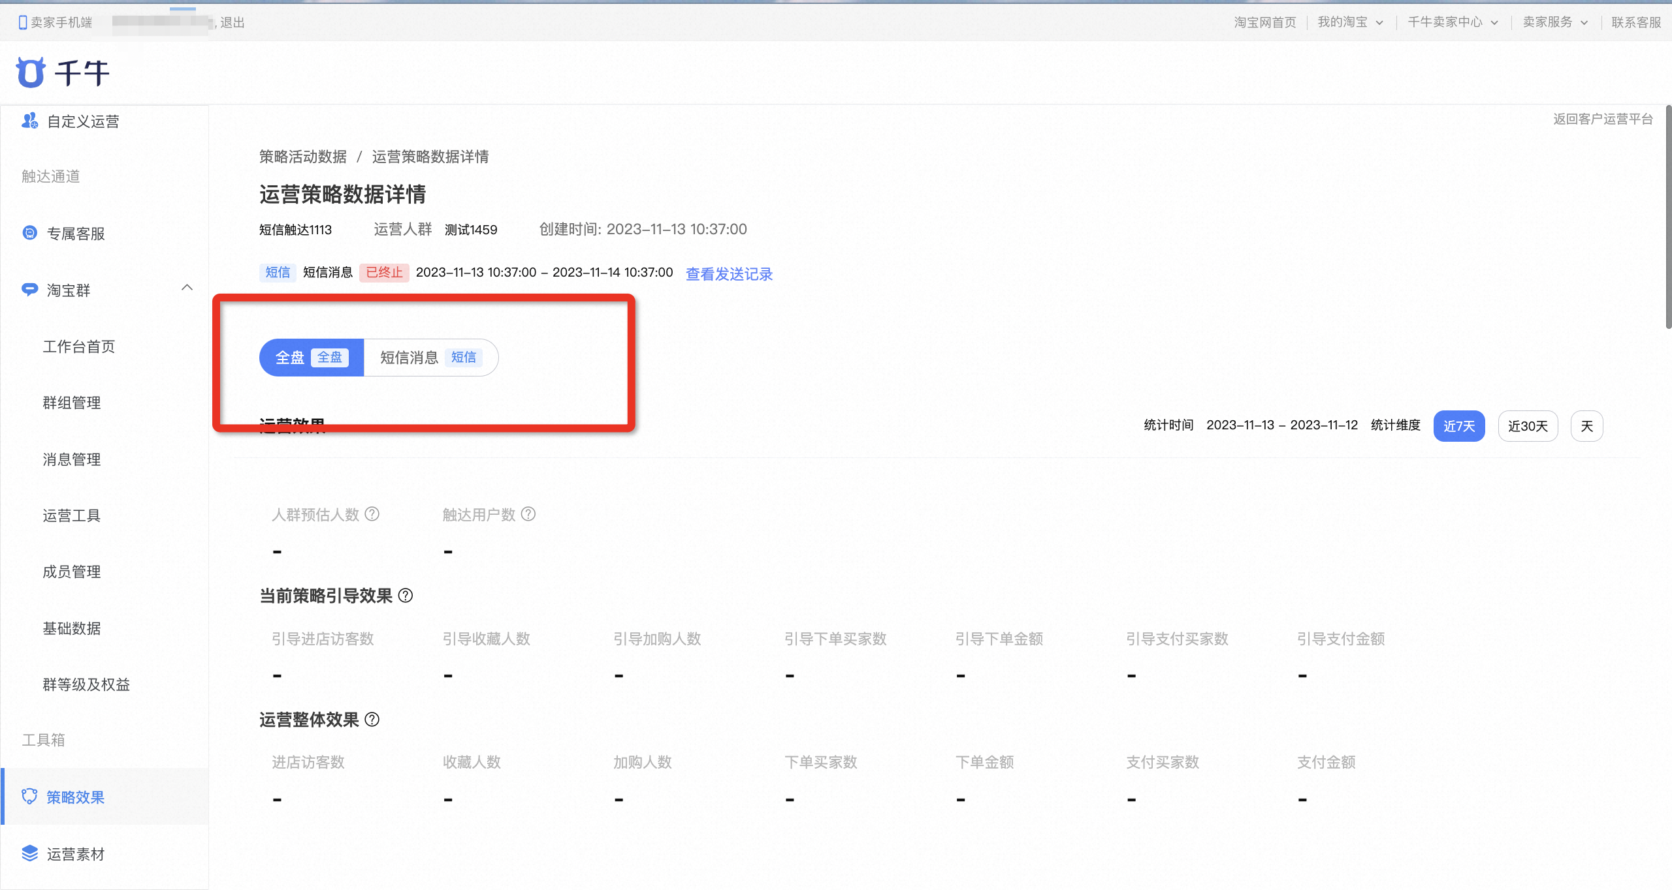Click the 淘宝群 chat bubble icon
This screenshot has width=1672, height=890.
(30, 289)
